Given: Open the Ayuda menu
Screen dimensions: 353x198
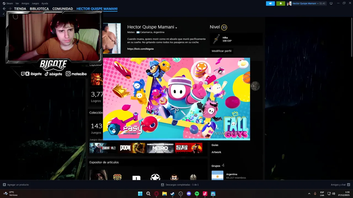Looking at the screenshot, I should 45,3.
